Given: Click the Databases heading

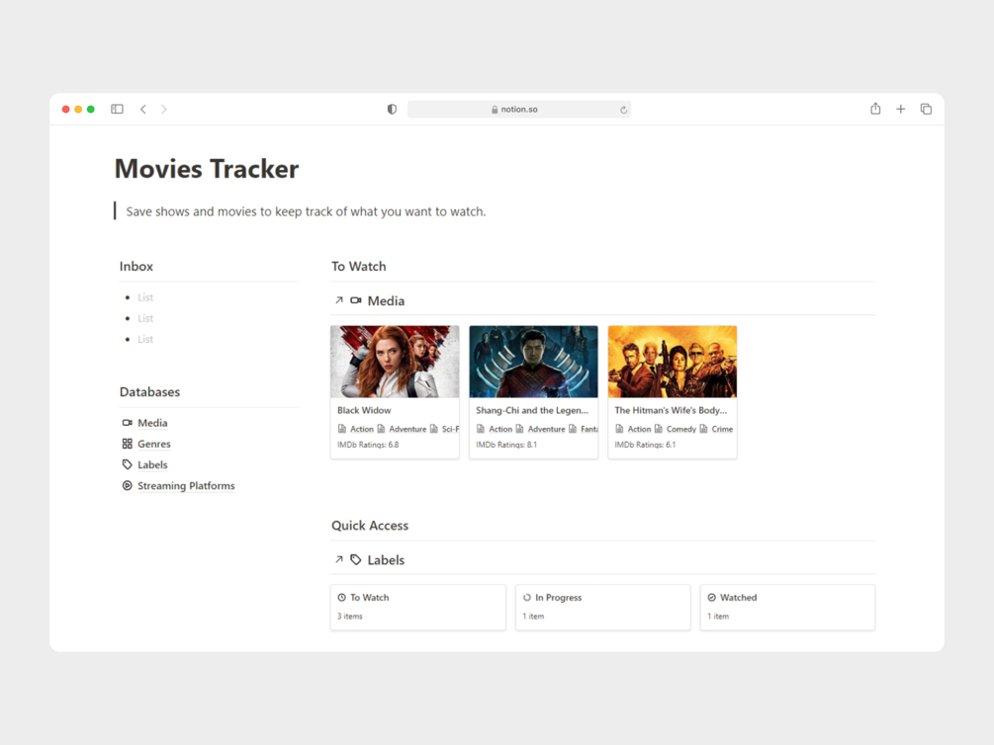Looking at the screenshot, I should (149, 391).
